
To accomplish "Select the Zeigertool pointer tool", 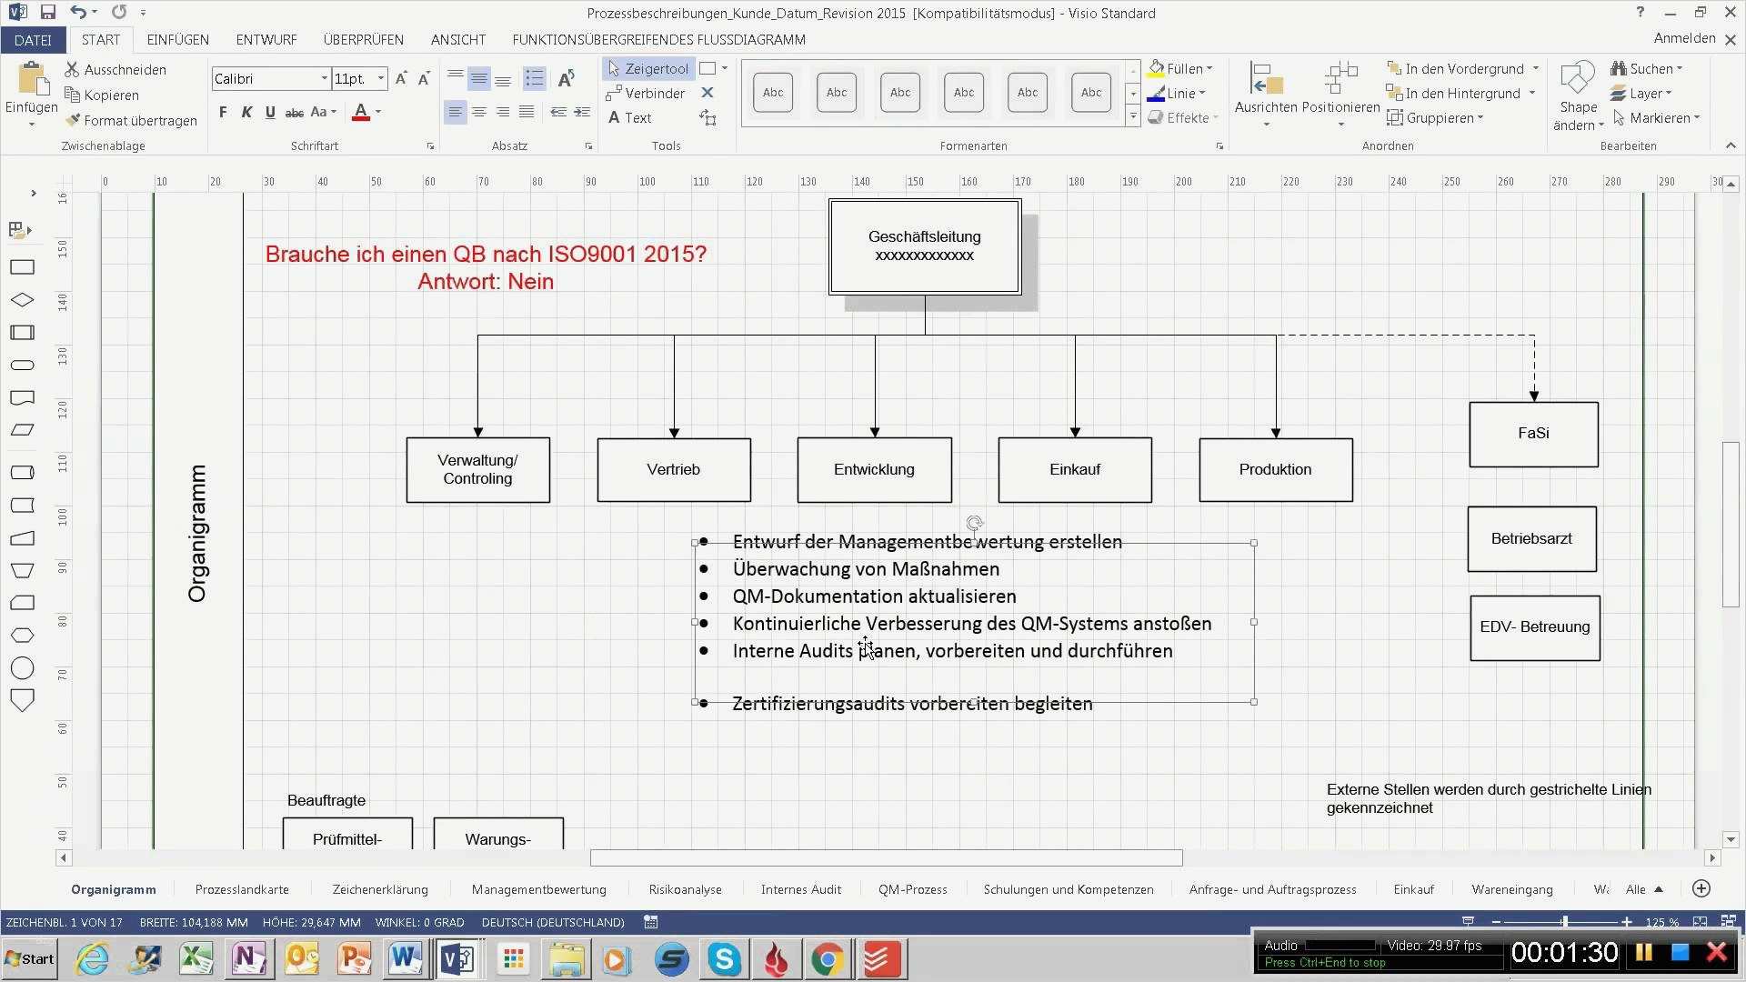I will point(647,69).
